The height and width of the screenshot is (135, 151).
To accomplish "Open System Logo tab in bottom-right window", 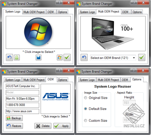I will (87, 80).
